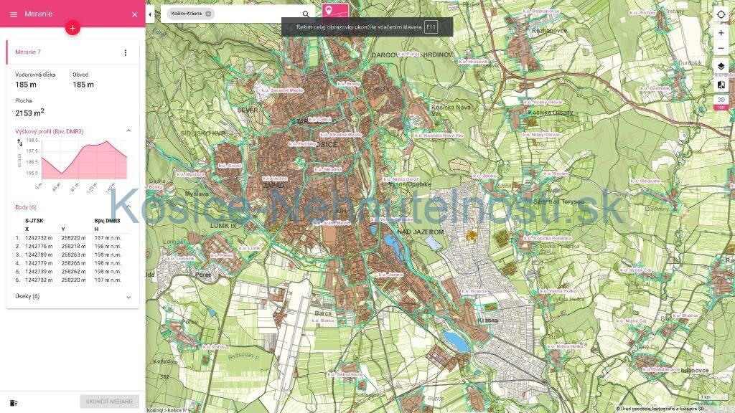Click the k.ú. Stredné Mesto map label
The height and width of the screenshot is (413, 735).
point(341,135)
